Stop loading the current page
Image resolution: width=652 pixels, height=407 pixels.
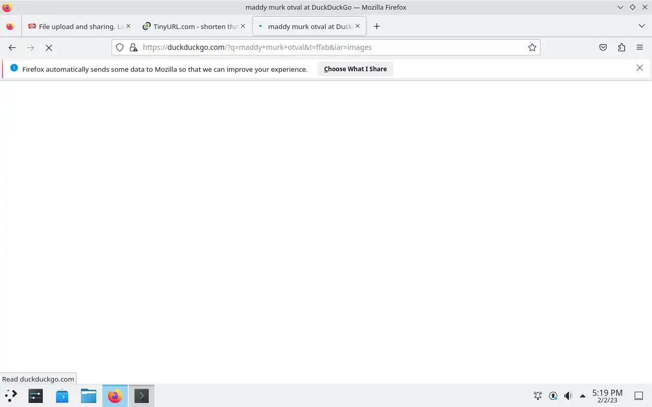[x=49, y=47]
